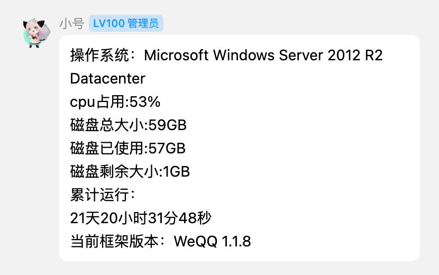
Task: Click the word Datacenter
Action: coord(107,79)
